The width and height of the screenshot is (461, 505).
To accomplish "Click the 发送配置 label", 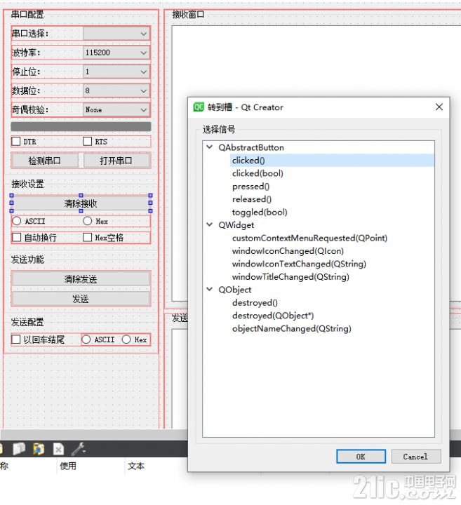I will [x=27, y=322].
